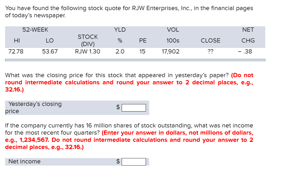Select the VOL 100s column header
Image resolution: width=293 pixels, height=169 pixels.
173,35
